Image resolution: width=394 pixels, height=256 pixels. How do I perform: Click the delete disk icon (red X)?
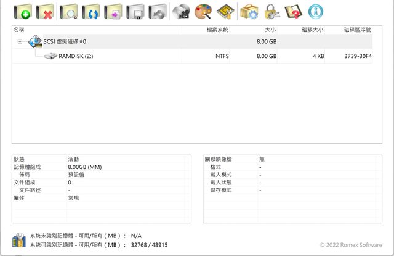pyautogui.click(x=44, y=11)
